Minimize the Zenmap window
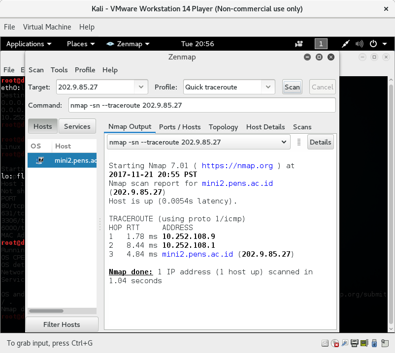The width and height of the screenshot is (395, 353). 307,57
